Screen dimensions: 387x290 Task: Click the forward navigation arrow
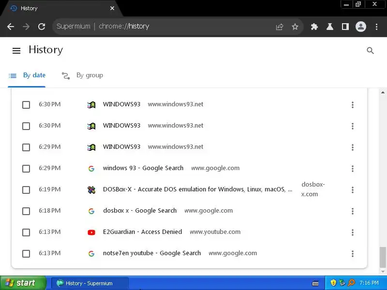(26, 27)
